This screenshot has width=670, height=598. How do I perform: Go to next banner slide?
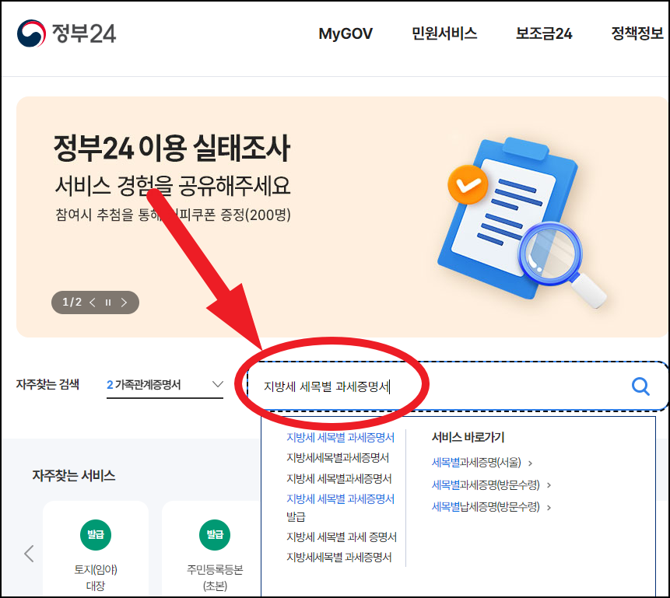124,302
